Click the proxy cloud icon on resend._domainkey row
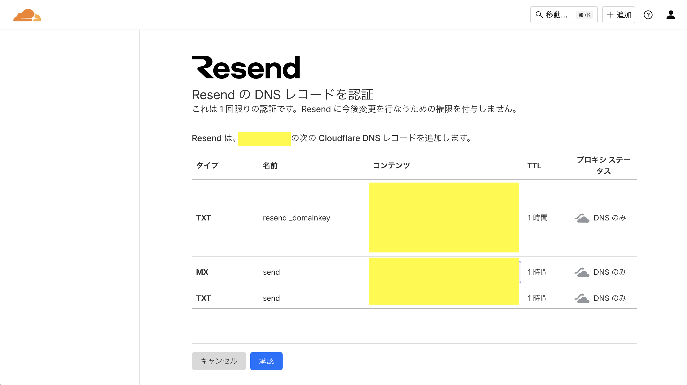This screenshot has width=687, height=385. coord(581,218)
